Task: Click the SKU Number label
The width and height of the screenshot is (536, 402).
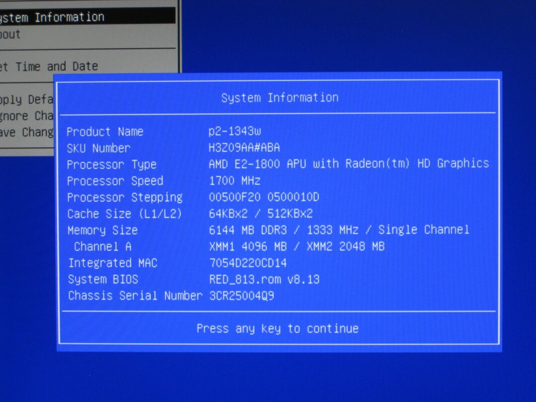Action: pyautogui.click(x=98, y=148)
